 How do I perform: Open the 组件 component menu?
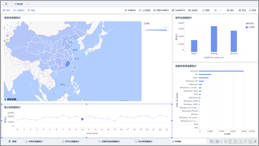7,10
